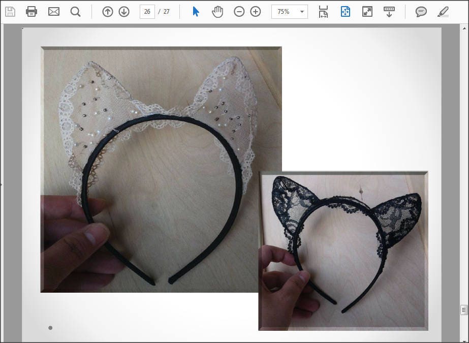
Task: Select the Highlight text tool
Action: tap(443, 11)
